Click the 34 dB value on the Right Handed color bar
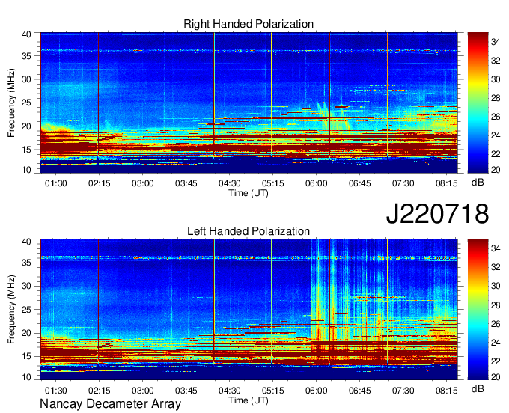The height and width of the screenshot is (413, 509). tap(496, 42)
